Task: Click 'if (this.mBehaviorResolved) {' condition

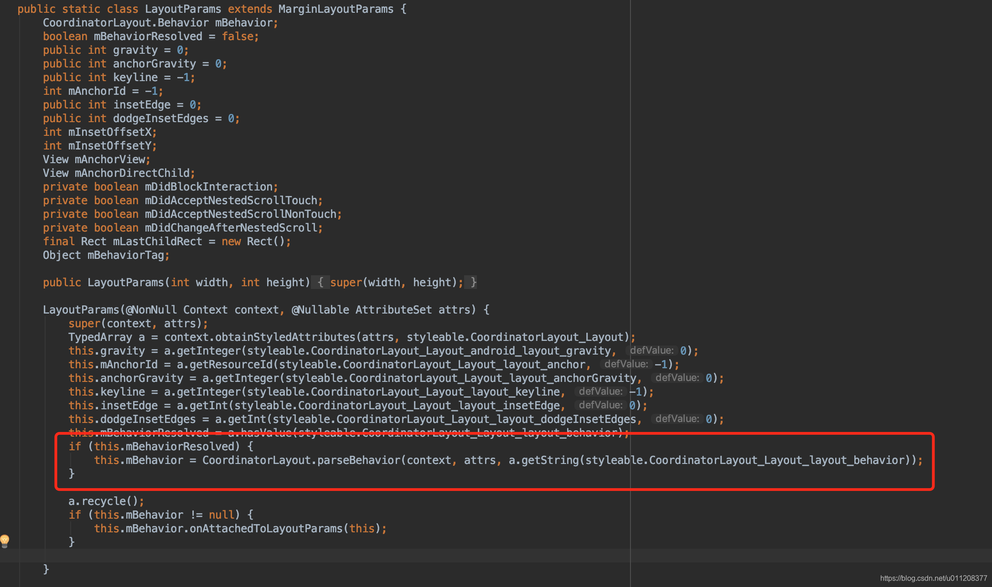Action: [161, 447]
